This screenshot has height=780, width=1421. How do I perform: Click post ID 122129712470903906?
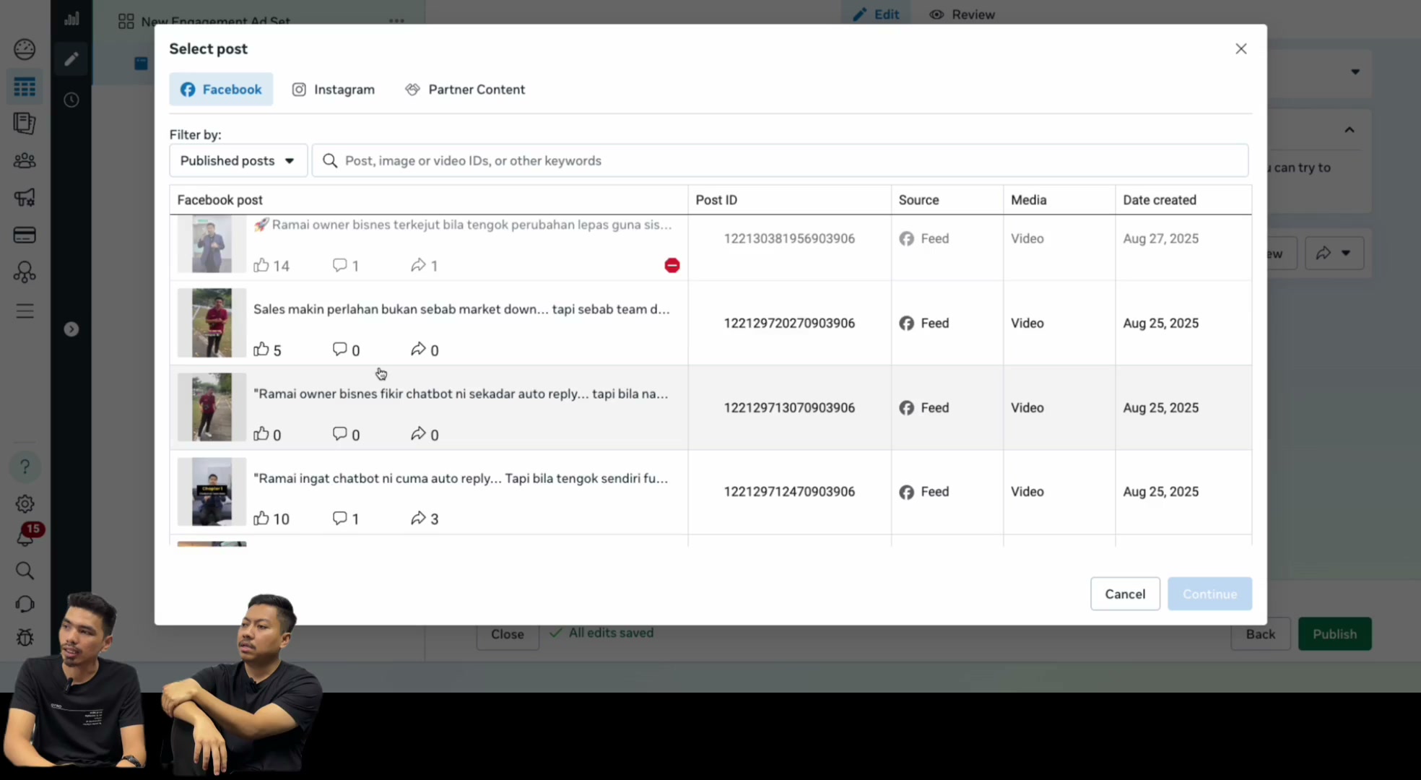point(789,492)
